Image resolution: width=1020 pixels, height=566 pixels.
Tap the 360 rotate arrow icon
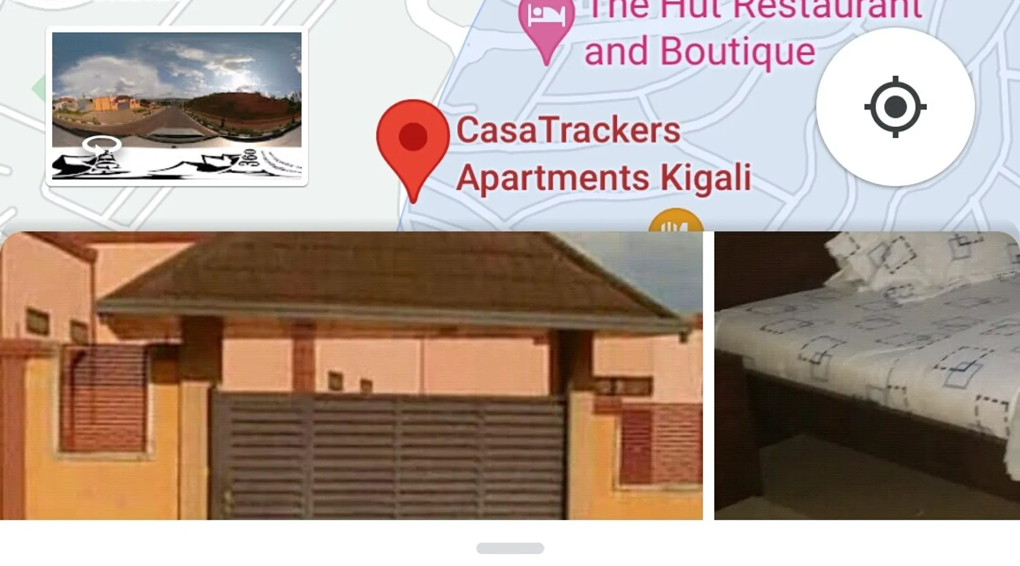click(101, 145)
